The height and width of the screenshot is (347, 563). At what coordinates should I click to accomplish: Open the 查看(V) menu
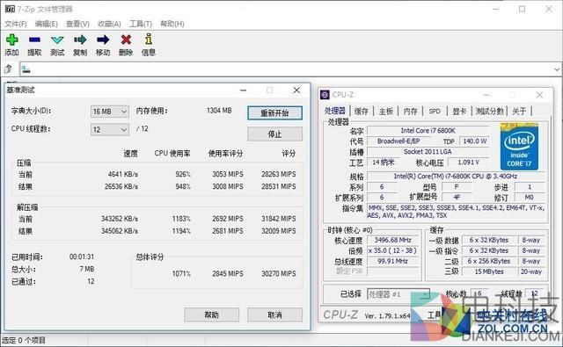(77, 24)
